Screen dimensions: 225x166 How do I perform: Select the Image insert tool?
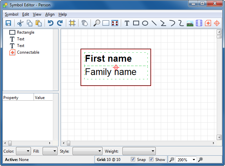tap(190, 23)
